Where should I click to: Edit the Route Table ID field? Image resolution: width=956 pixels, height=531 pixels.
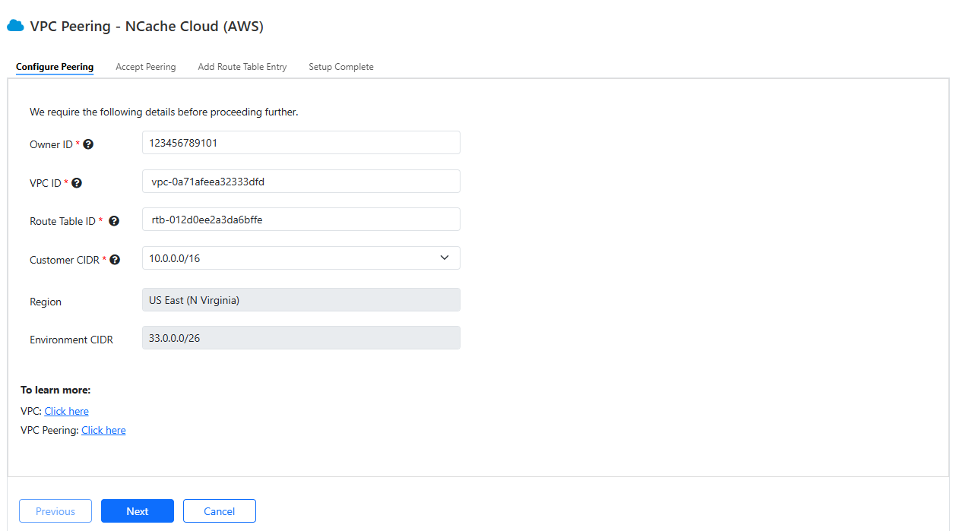(301, 220)
